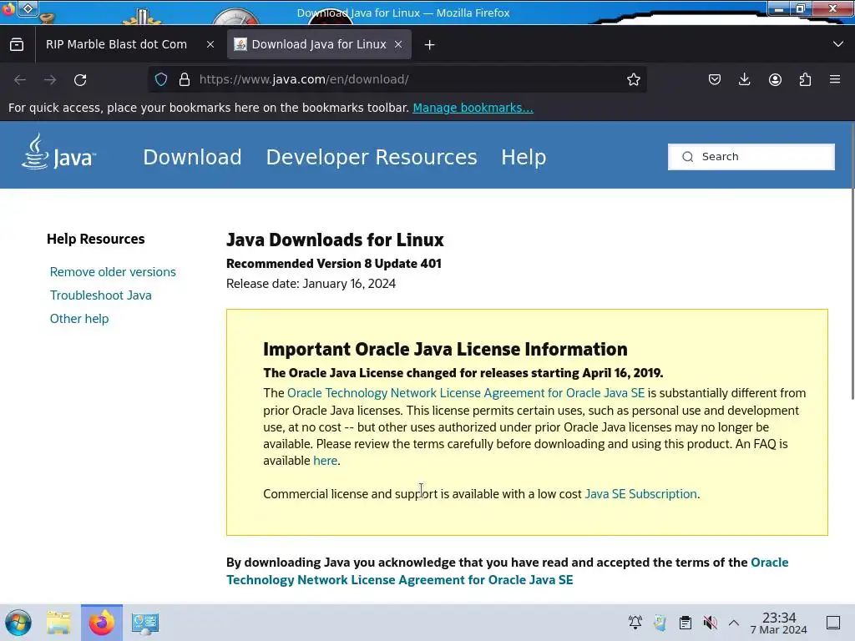Screen dimensions: 855x641
Task: Click the show desktop button
Action: click(x=833, y=623)
